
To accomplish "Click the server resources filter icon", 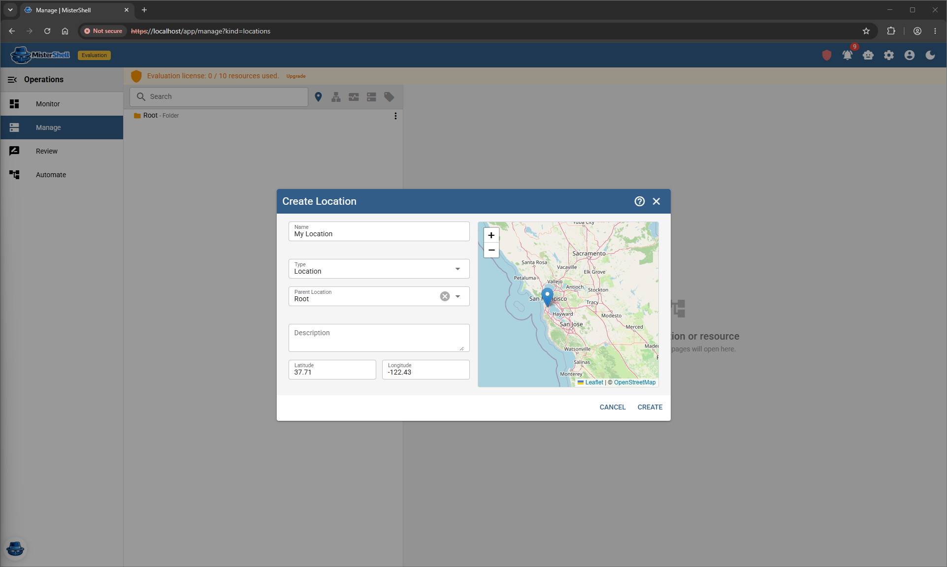I will 371,97.
